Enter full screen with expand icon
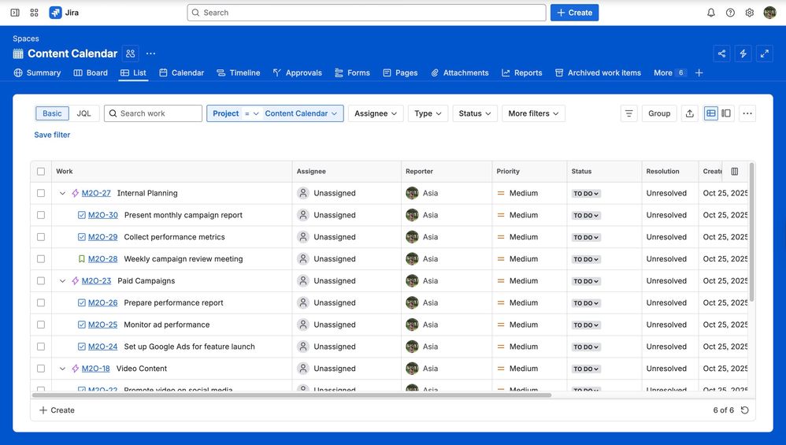The image size is (786, 445). click(x=765, y=54)
